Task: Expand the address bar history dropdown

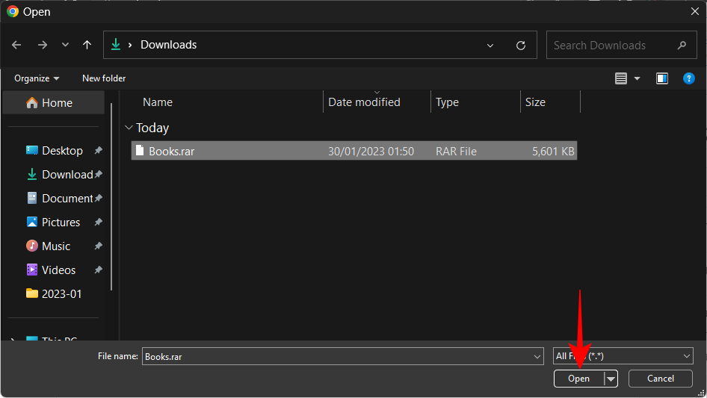Action: 490,46
